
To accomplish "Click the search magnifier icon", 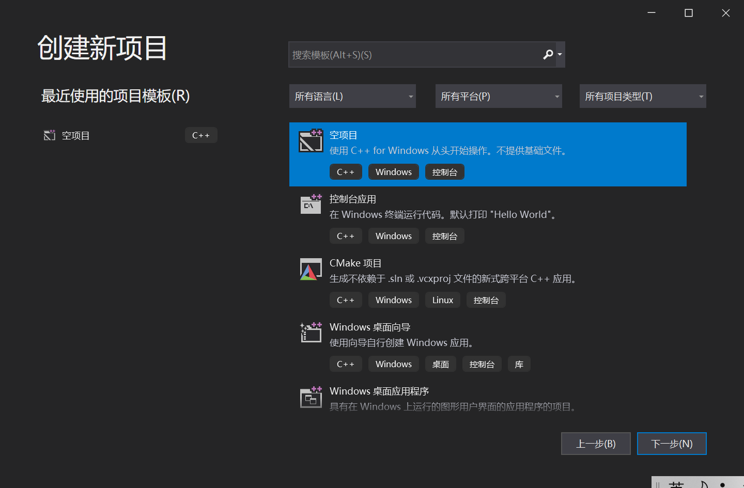I will [548, 54].
